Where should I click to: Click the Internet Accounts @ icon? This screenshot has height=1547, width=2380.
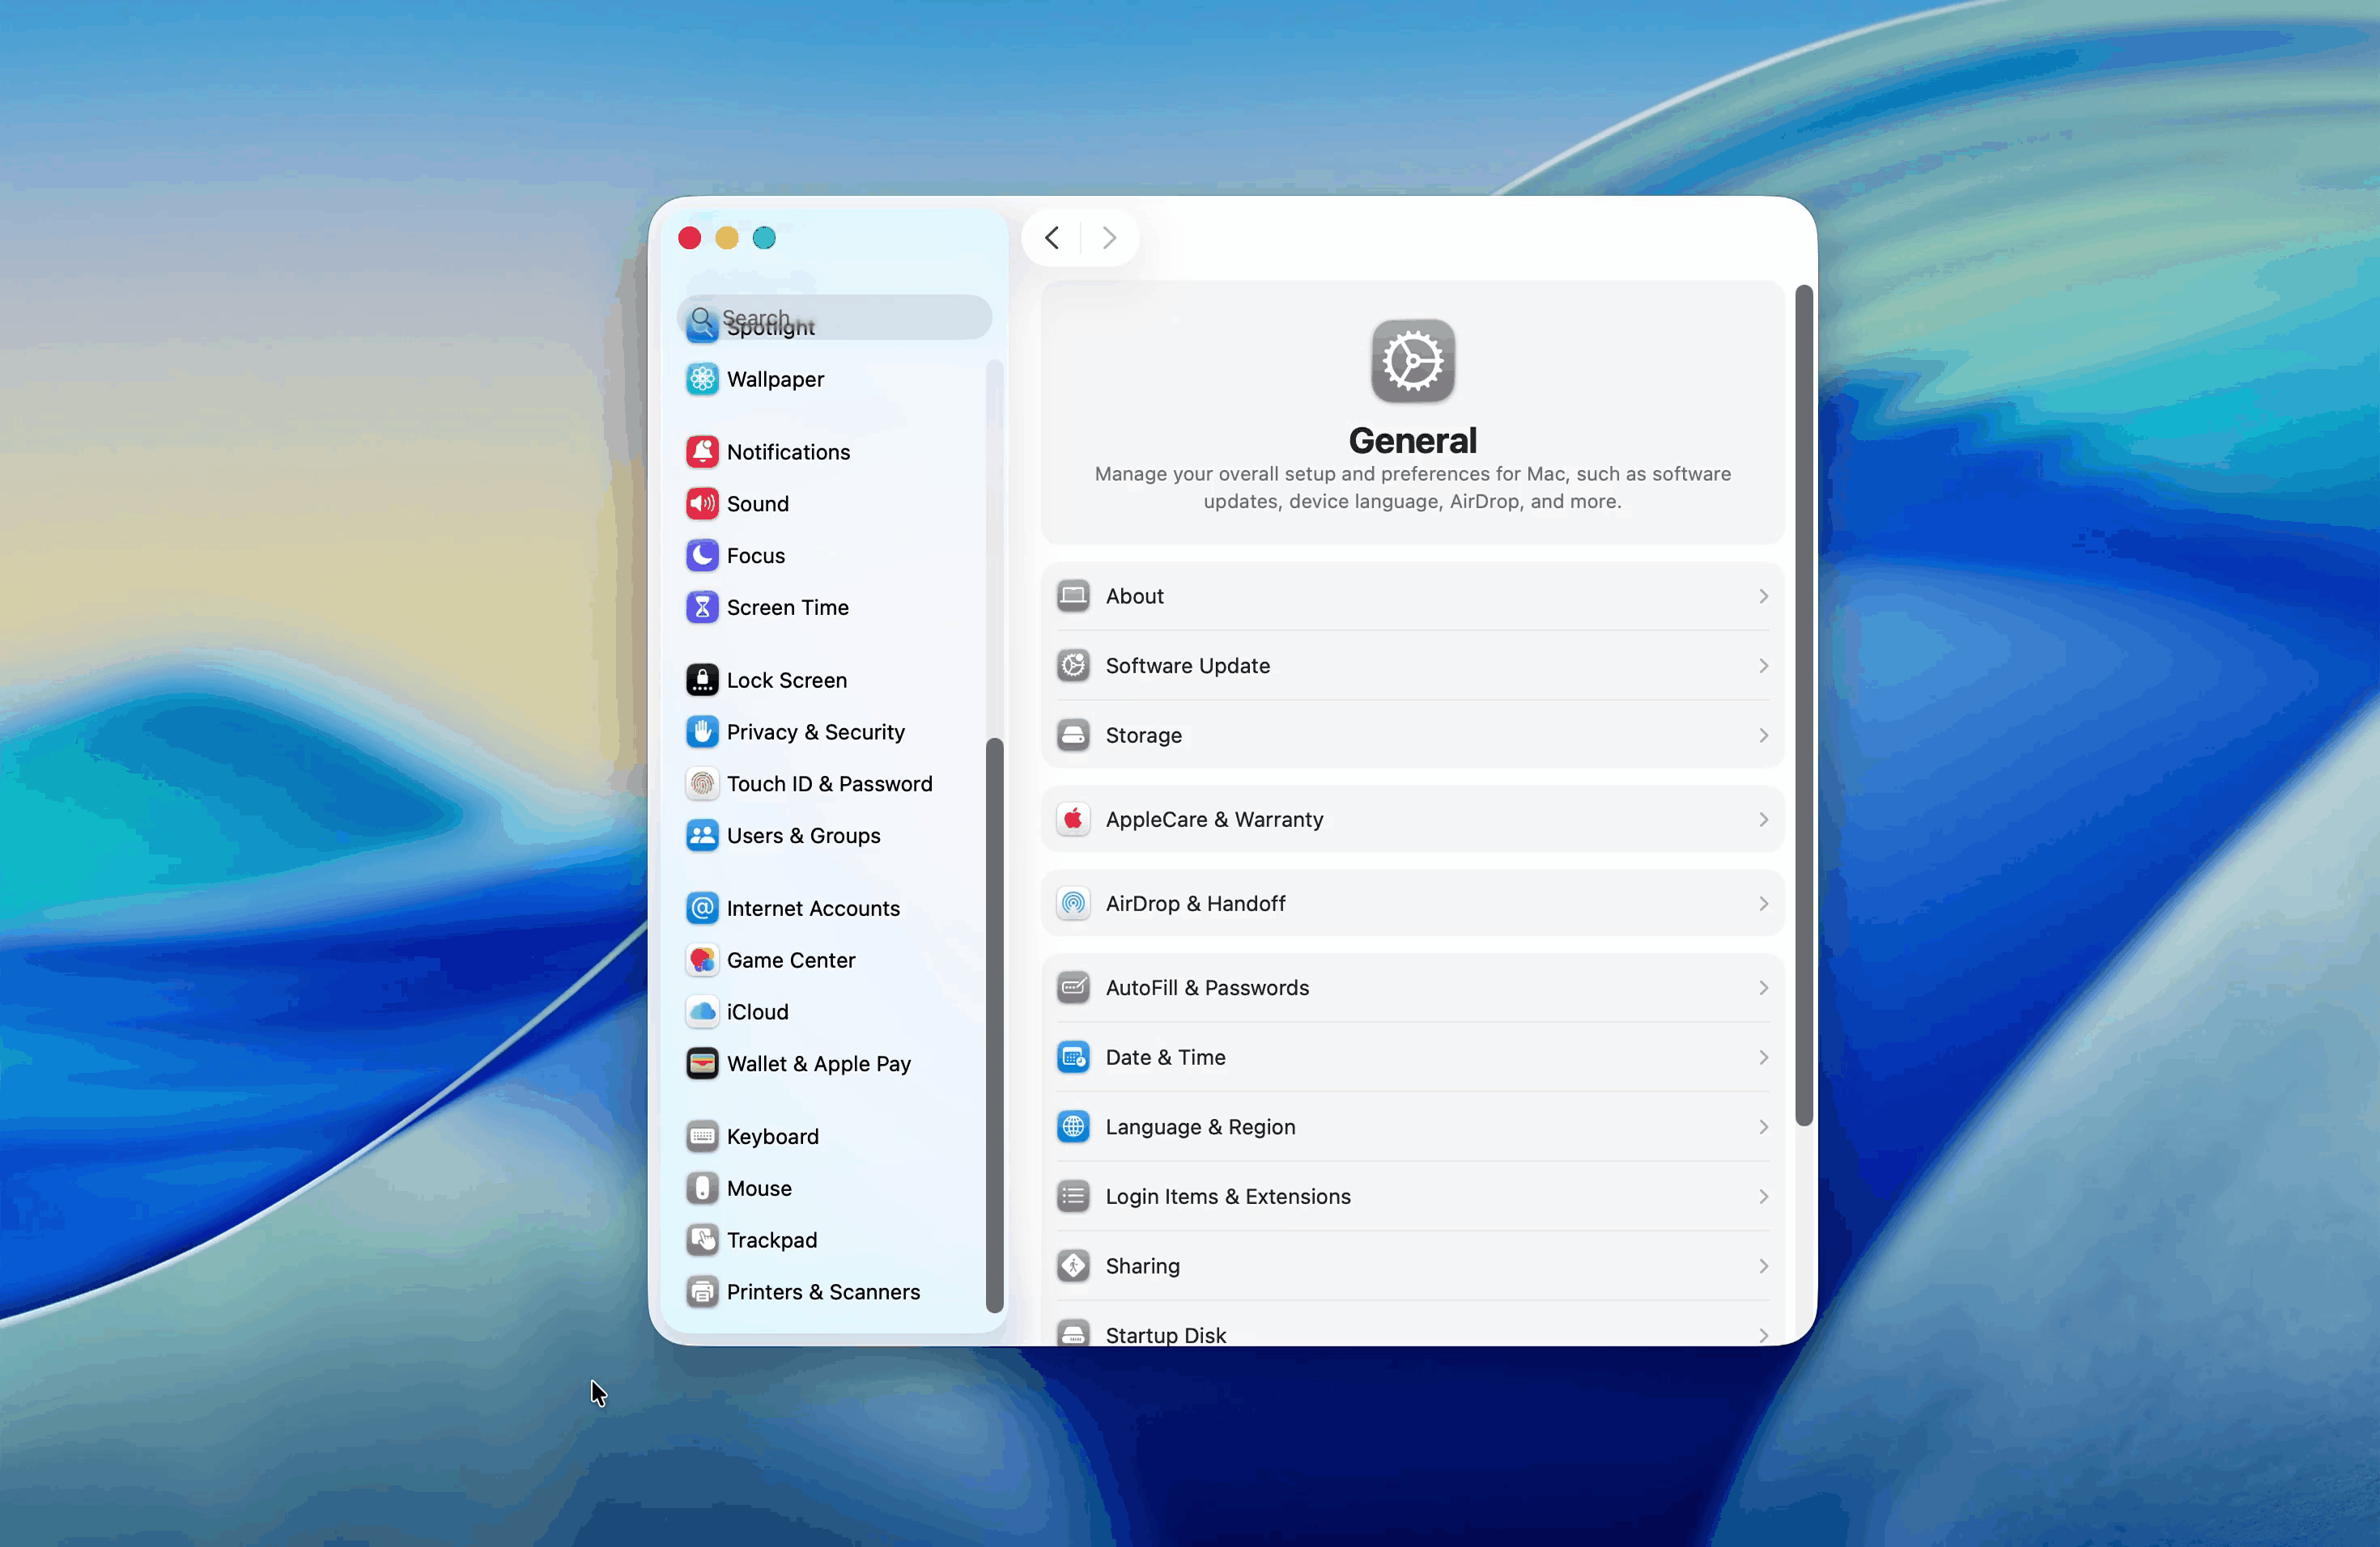click(x=702, y=909)
